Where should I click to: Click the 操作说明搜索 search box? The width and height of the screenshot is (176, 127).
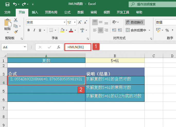point(152,4)
